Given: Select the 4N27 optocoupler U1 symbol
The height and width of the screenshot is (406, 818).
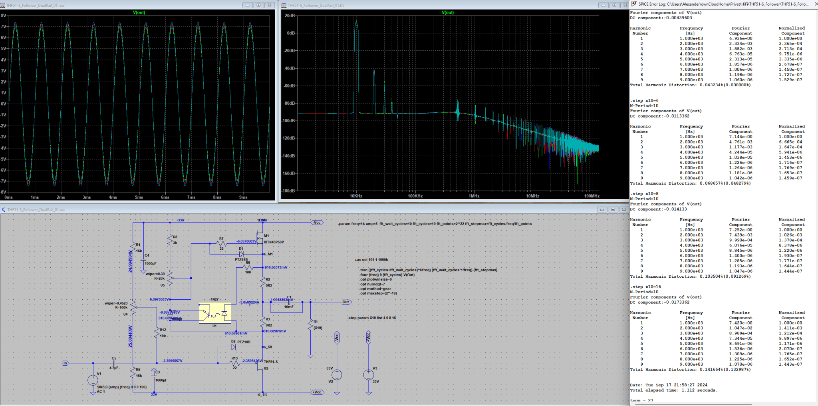Looking at the screenshot, I should click(x=215, y=312).
